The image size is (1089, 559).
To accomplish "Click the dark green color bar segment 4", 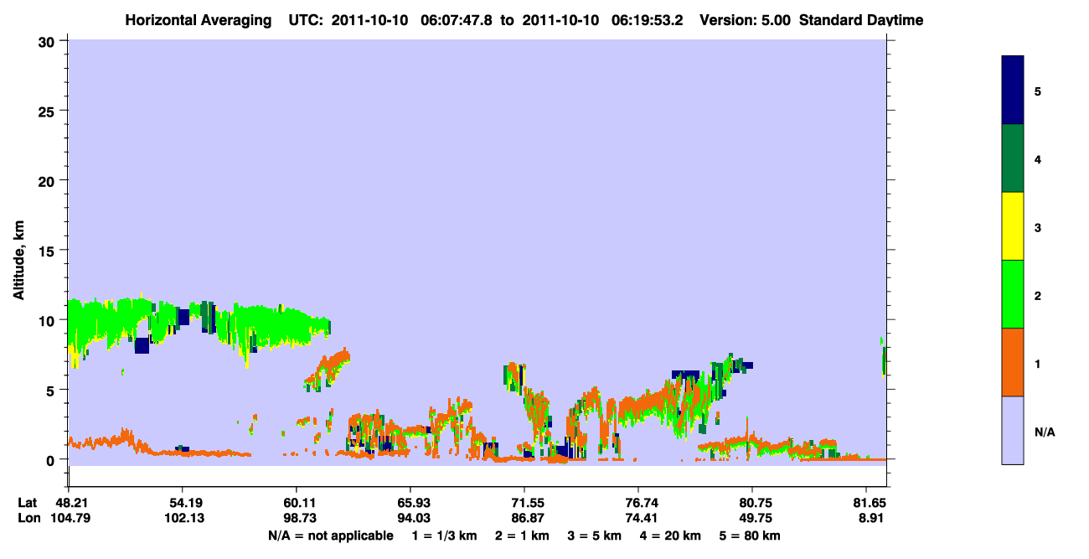I will click(1013, 158).
